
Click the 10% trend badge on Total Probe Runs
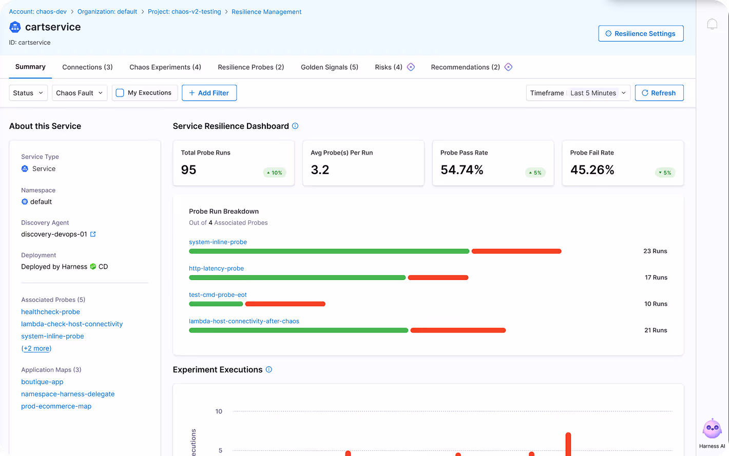pos(275,173)
